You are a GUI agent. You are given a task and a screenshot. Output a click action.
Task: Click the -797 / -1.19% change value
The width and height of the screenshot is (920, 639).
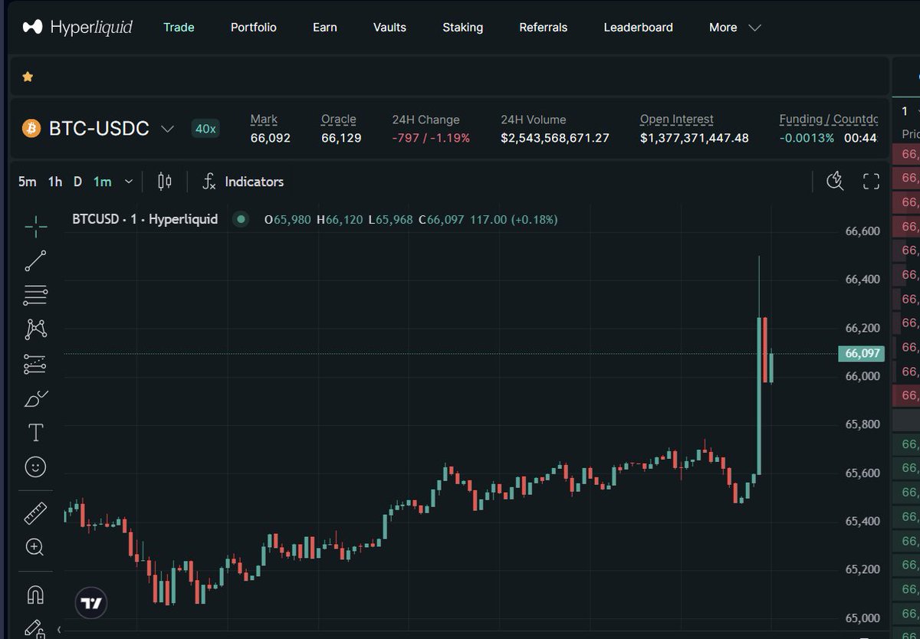(431, 138)
